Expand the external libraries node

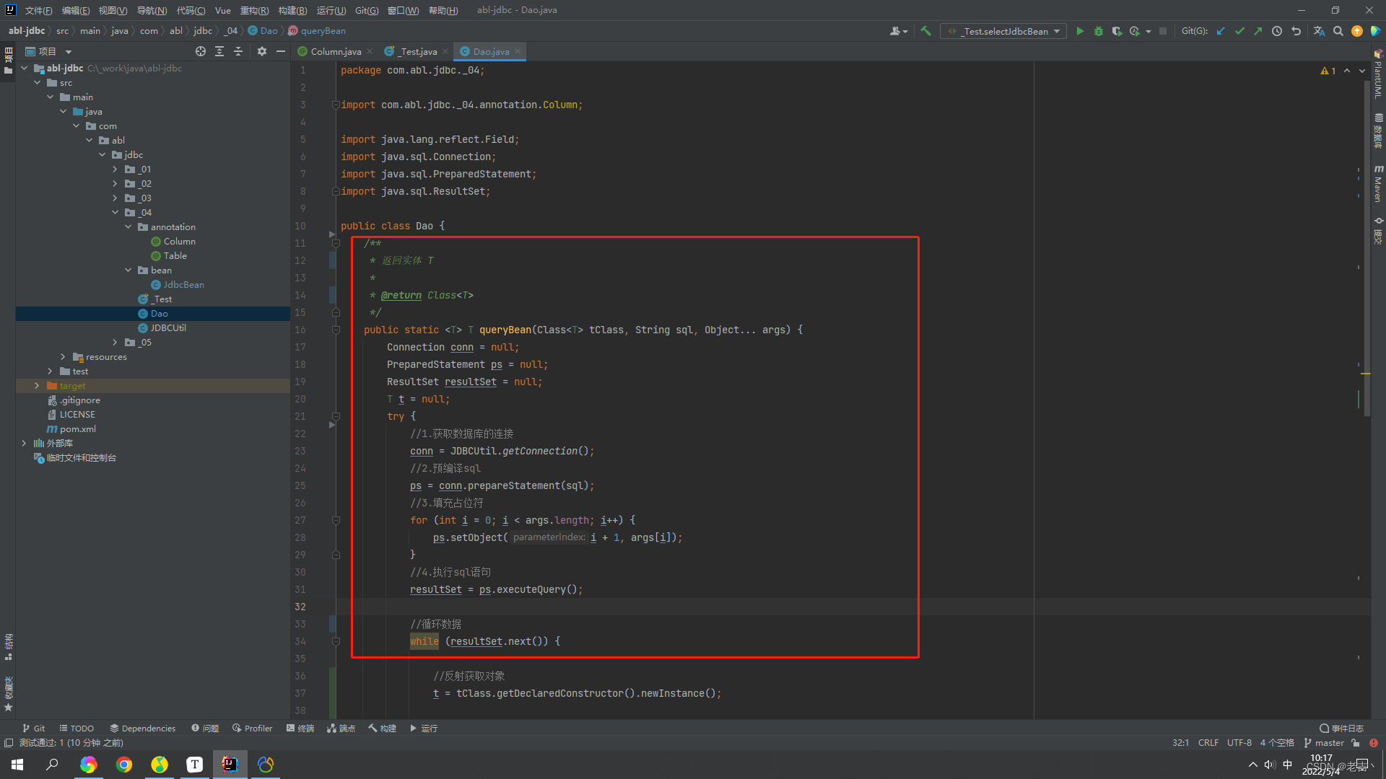[24, 444]
